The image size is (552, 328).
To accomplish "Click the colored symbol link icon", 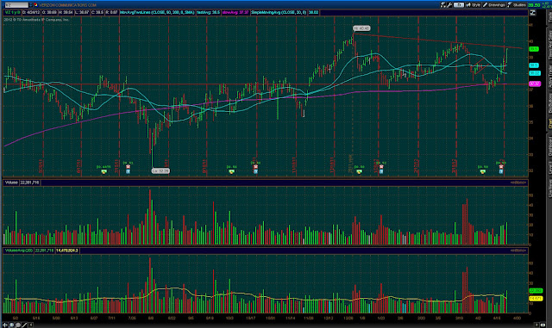I will [x=36, y=5].
